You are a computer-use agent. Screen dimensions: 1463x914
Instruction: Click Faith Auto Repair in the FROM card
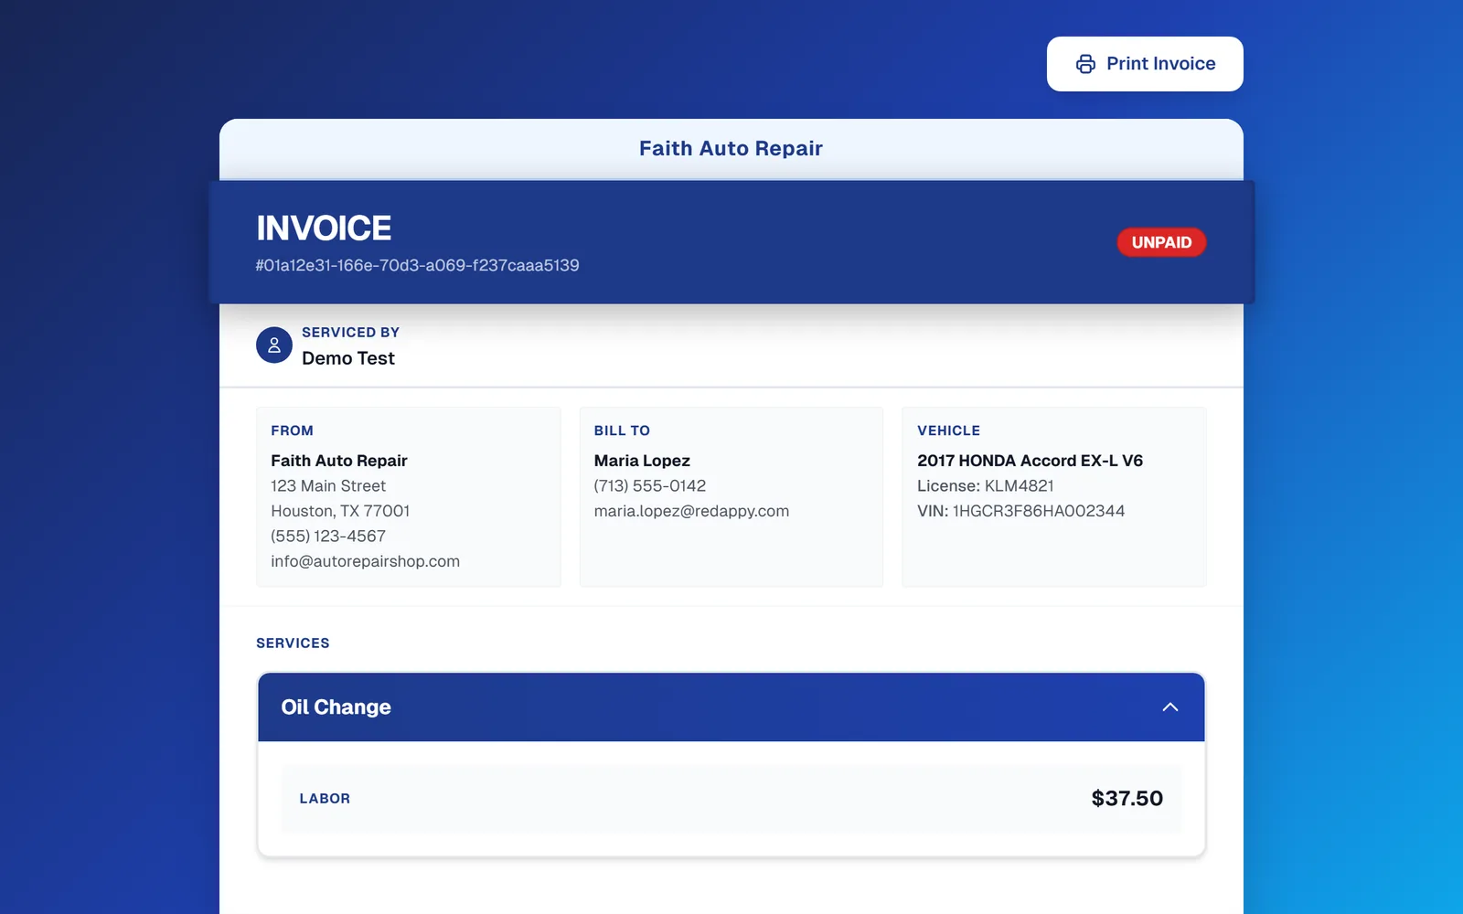pos(339,461)
